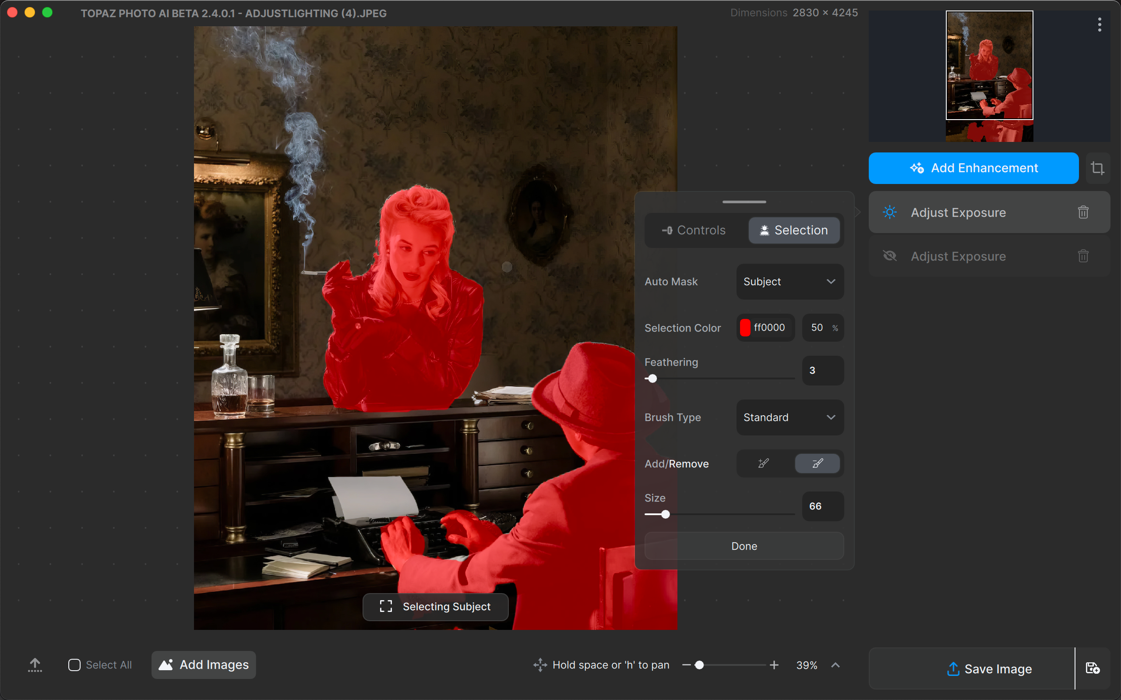The image size is (1121, 700).
Task: Click the Add Enhancement button
Action: pos(973,168)
